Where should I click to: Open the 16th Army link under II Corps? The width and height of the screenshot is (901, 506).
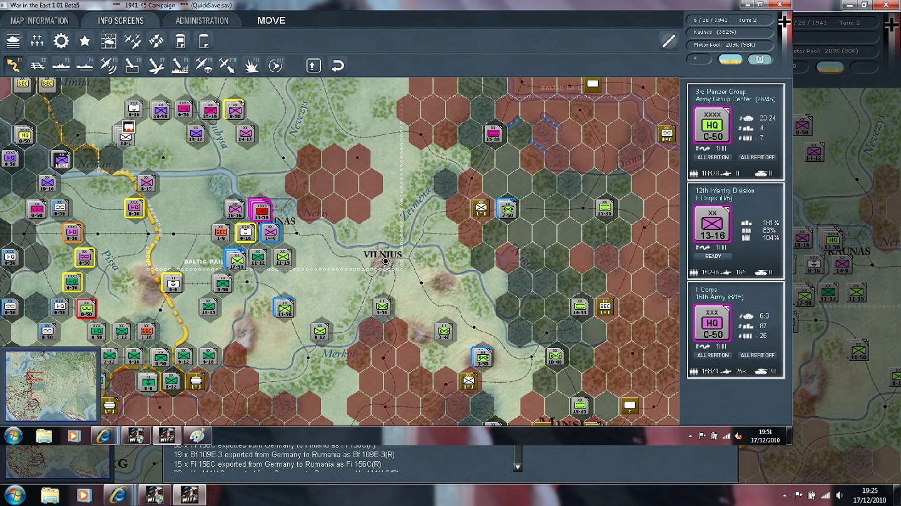[720, 297]
